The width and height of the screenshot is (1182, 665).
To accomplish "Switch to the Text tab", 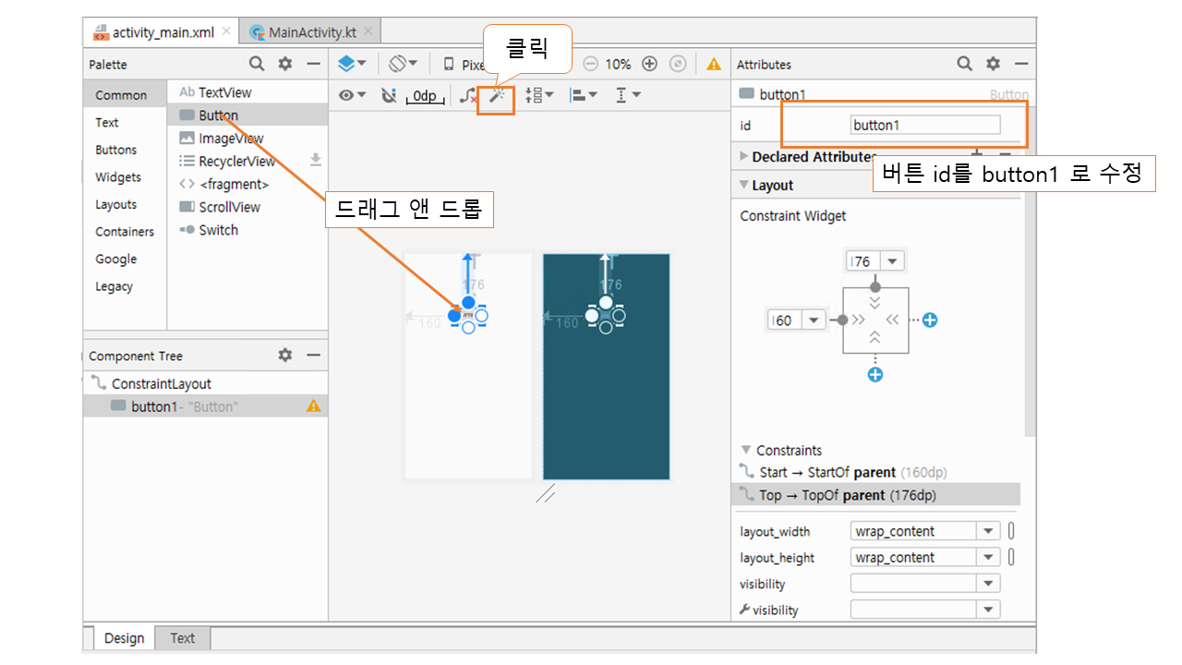I will [x=182, y=638].
